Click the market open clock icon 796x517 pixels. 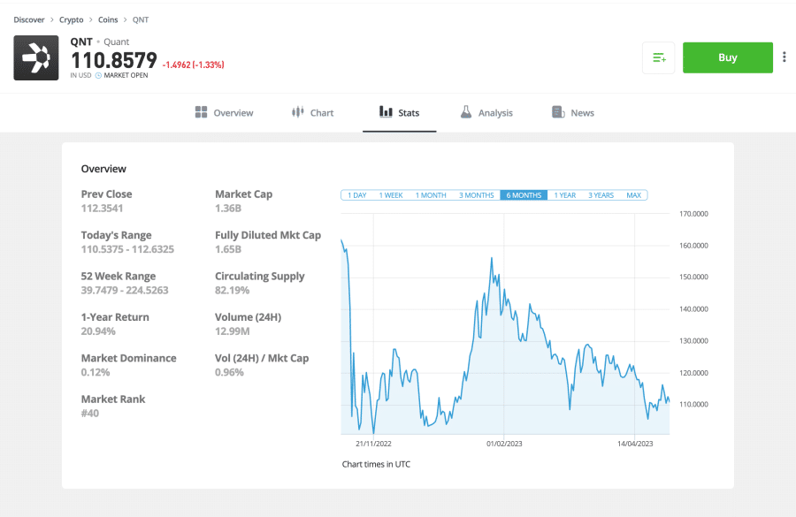98,76
